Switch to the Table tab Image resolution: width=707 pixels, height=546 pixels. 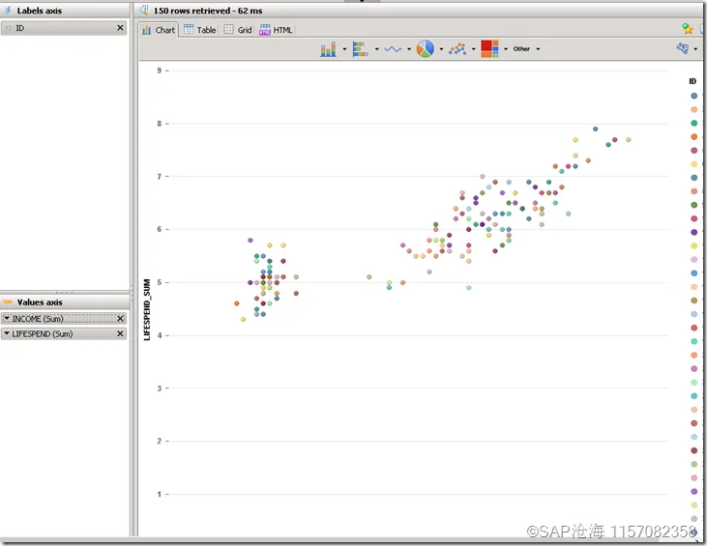point(200,30)
